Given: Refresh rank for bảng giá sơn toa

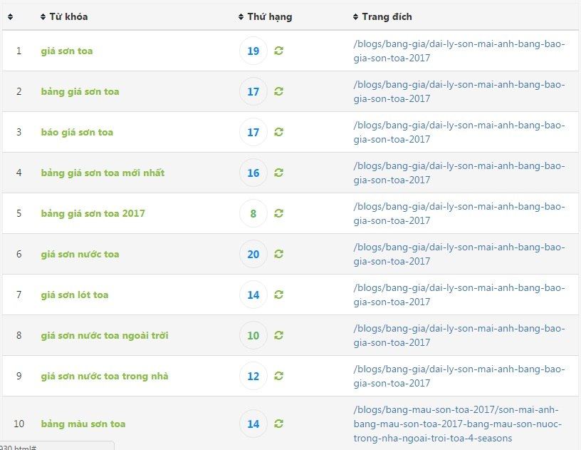Looking at the screenshot, I should click(278, 91).
